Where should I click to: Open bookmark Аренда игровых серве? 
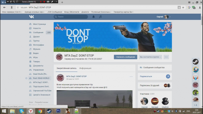click(x=35, y=12)
